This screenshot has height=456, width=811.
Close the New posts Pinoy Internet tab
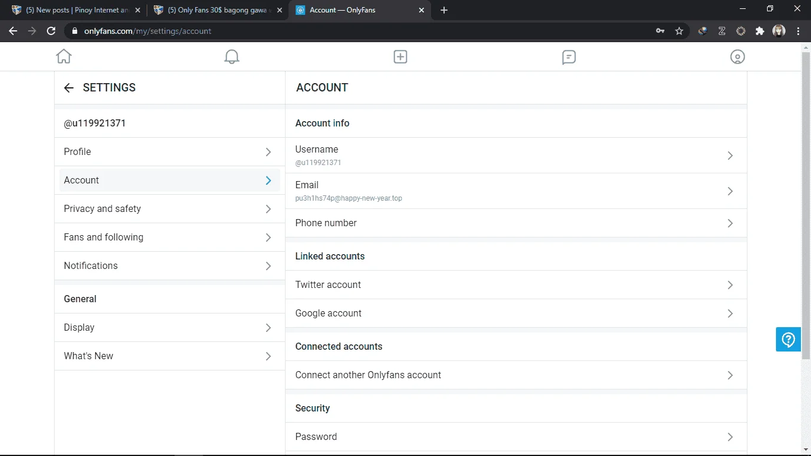(x=138, y=10)
